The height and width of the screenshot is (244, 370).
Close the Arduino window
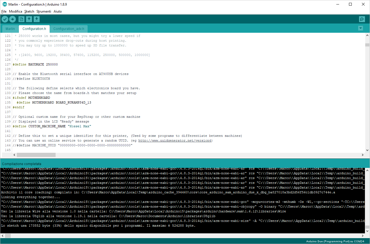pos(363,4)
